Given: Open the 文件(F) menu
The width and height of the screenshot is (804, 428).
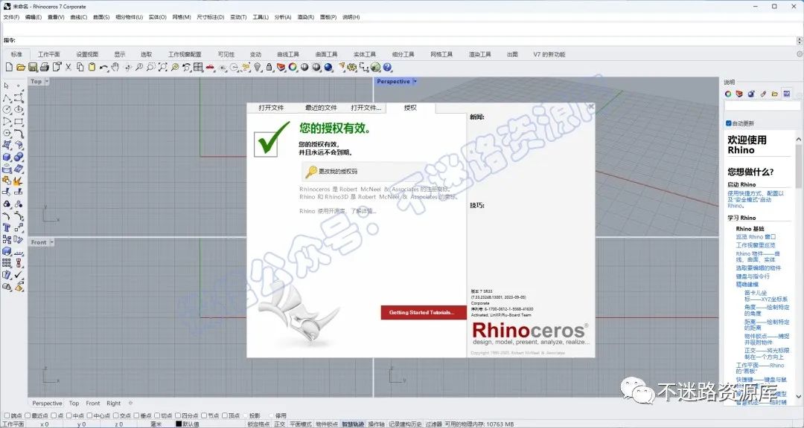Looking at the screenshot, I should 11,17.
